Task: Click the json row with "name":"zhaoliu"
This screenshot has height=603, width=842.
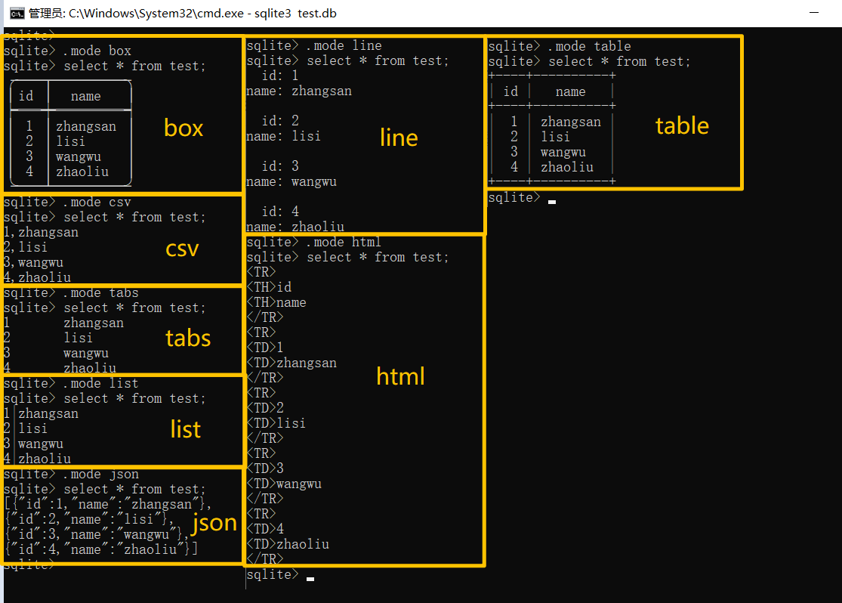Action: (x=101, y=549)
